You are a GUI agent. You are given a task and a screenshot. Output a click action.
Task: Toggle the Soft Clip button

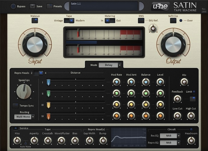point(173,20)
